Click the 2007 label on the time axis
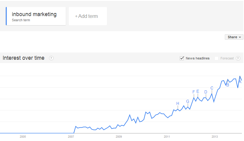 click(71, 137)
